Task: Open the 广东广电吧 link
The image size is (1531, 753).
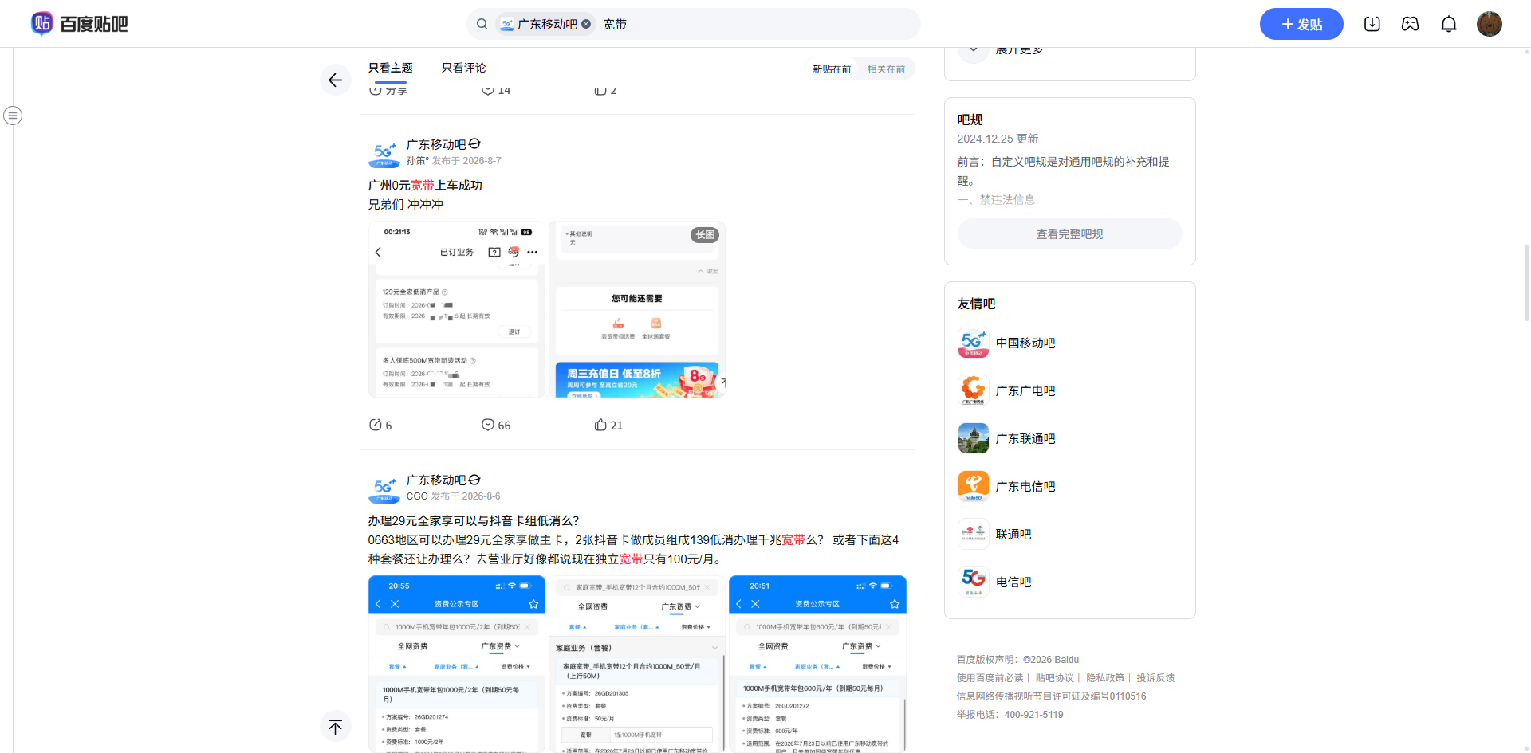Action: tap(1025, 391)
